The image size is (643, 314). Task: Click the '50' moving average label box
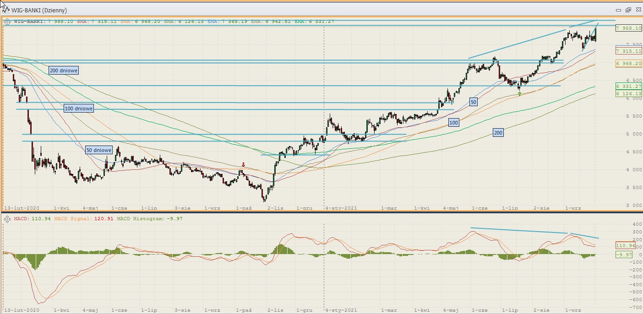pyautogui.click(x=473, y=102)
